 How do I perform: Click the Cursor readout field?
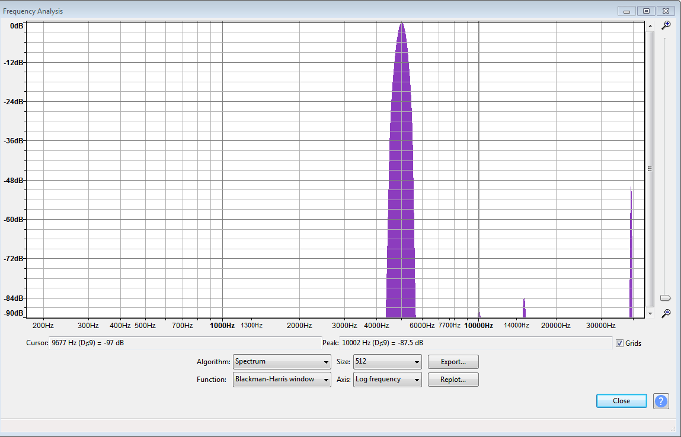pos(186,343)
